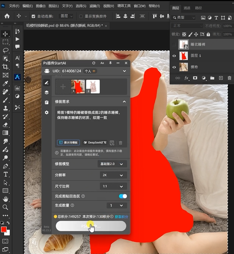Select the Move tool
The image size is (234, 254).
click(5, 34)
